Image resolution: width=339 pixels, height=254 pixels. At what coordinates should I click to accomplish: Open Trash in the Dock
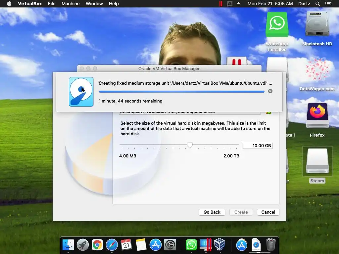[270, 244]
